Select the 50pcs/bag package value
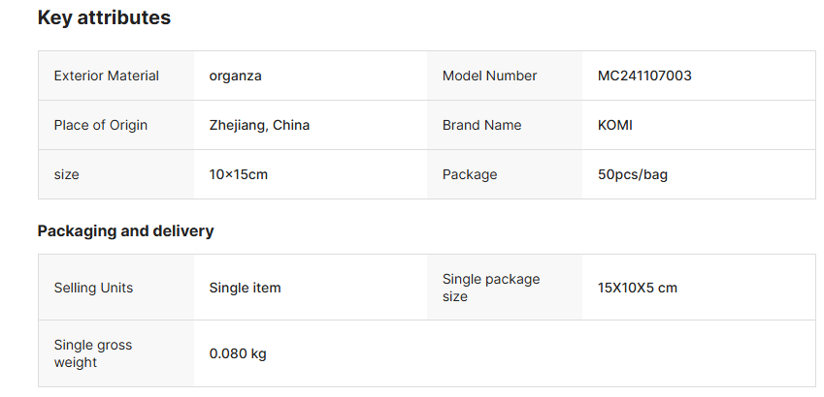This screenshot has width=824, height=397. pos(633,174)
